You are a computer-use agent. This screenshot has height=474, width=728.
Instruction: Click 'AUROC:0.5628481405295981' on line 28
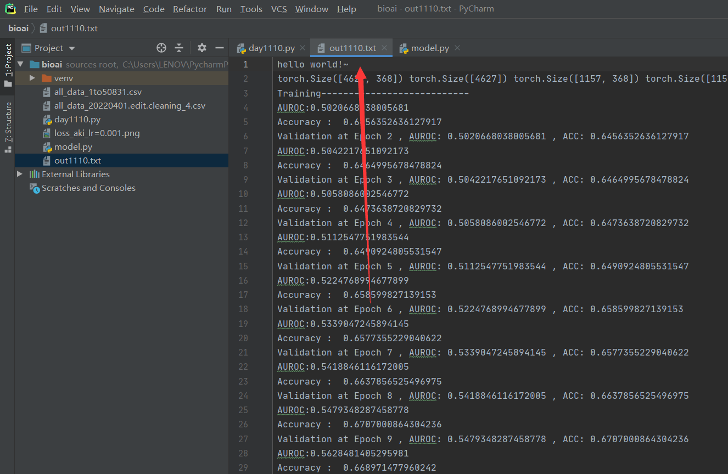(343, 453)
